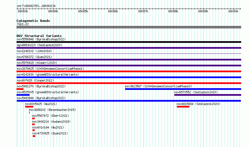The image size is (249, 147).
Task: Select the red nsv6615664 variant bar
Action: pos(183,107)
